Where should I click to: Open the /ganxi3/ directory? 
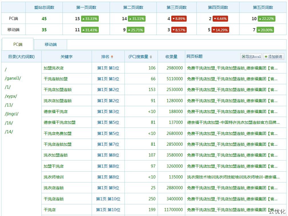pyautogui.click(x=13, y=78)
